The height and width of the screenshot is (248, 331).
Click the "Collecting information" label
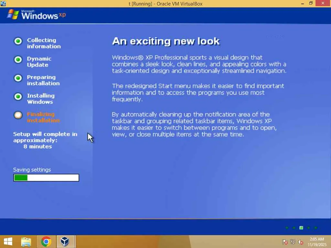[x=44, y=43]
